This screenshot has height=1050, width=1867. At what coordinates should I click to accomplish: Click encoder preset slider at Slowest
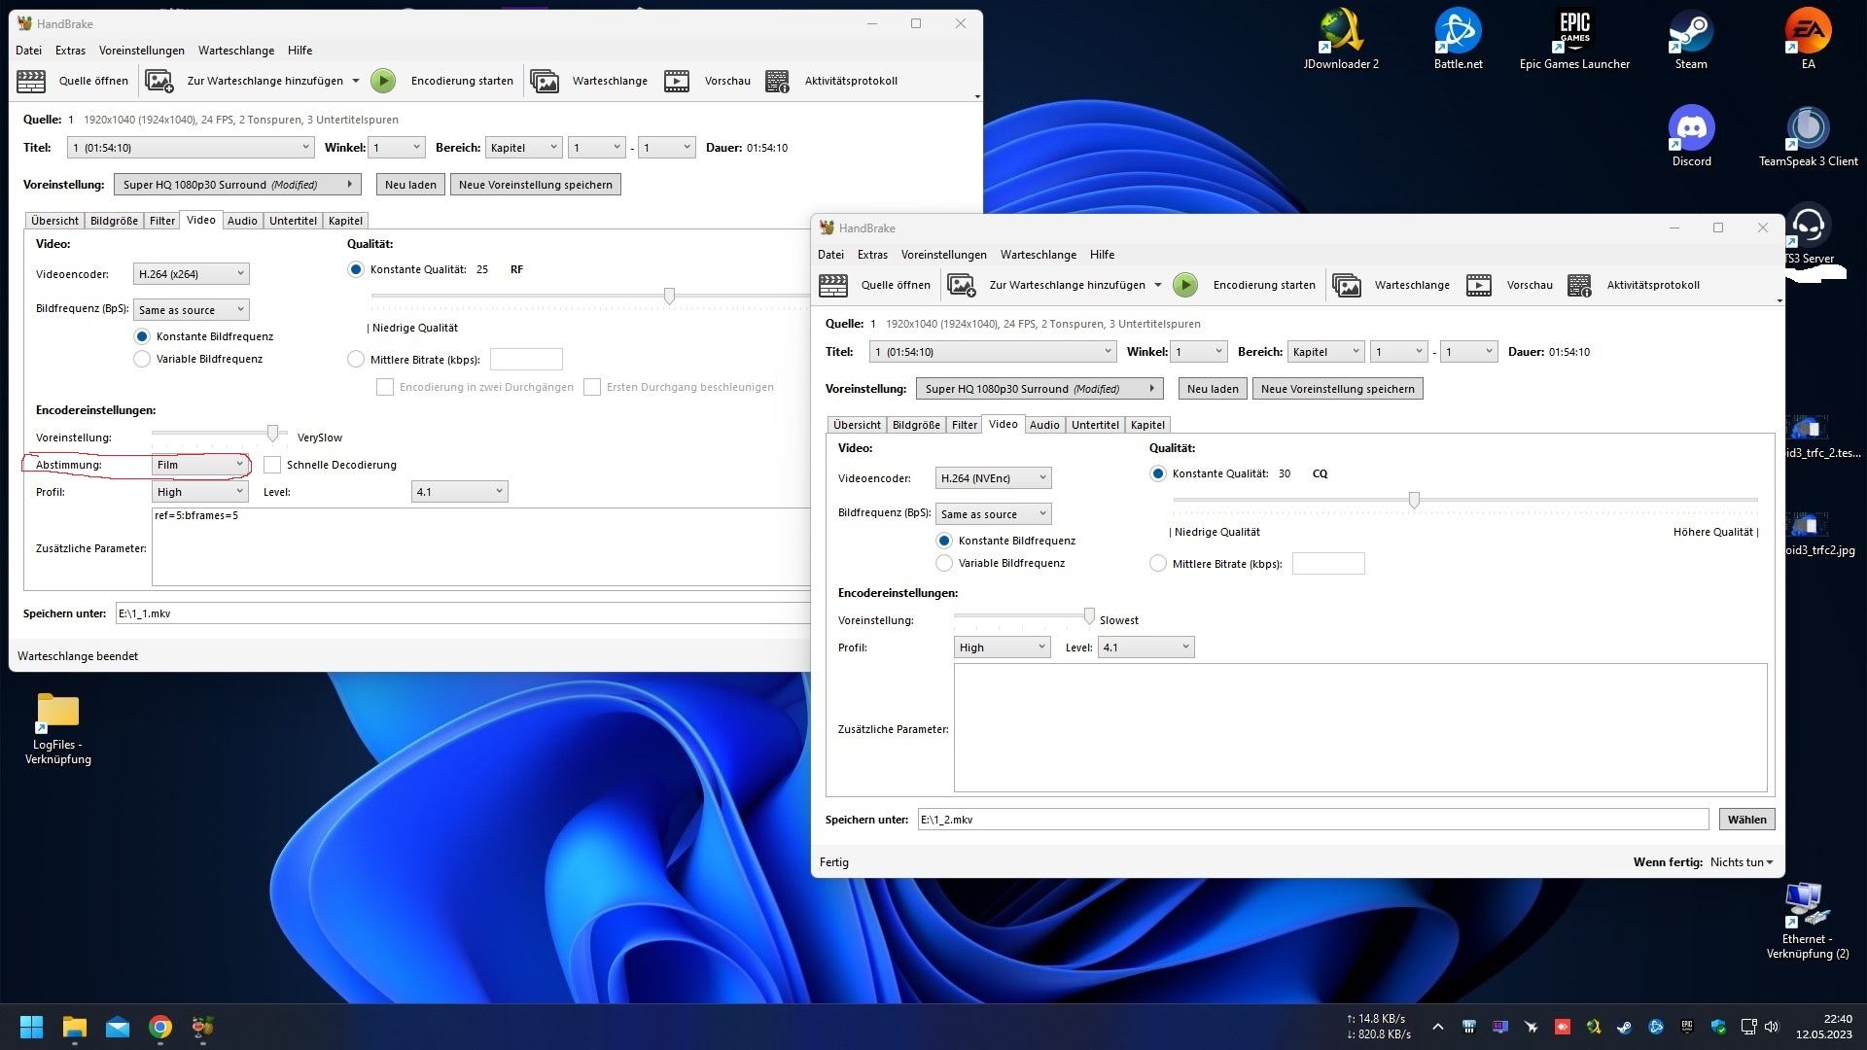1089,615
